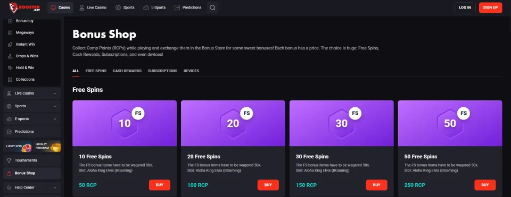The height and width of the screenshot is (197, 511).
Task: Click the Rooster.bet logo
Action: click(x=24, y=7)
